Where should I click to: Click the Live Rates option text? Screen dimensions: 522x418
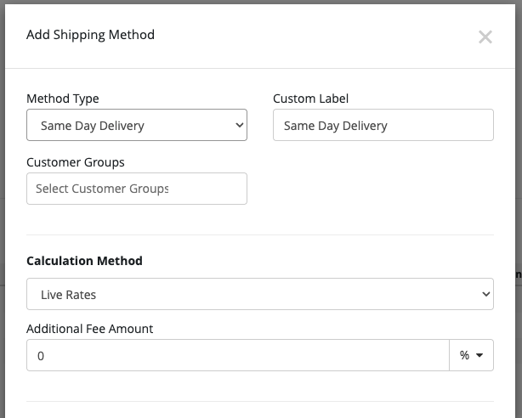[68, 295]
